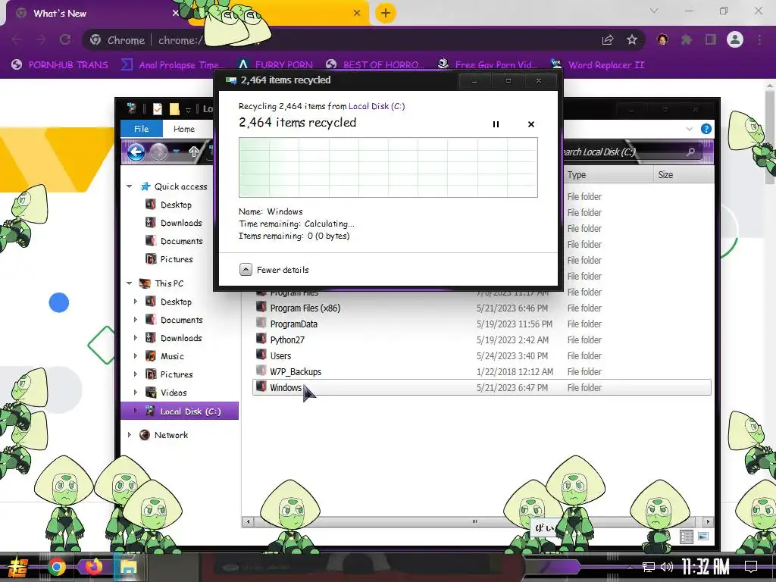Pause the recycling operation
The width and height of the screenshot is (776, 582).
point(496,124)
